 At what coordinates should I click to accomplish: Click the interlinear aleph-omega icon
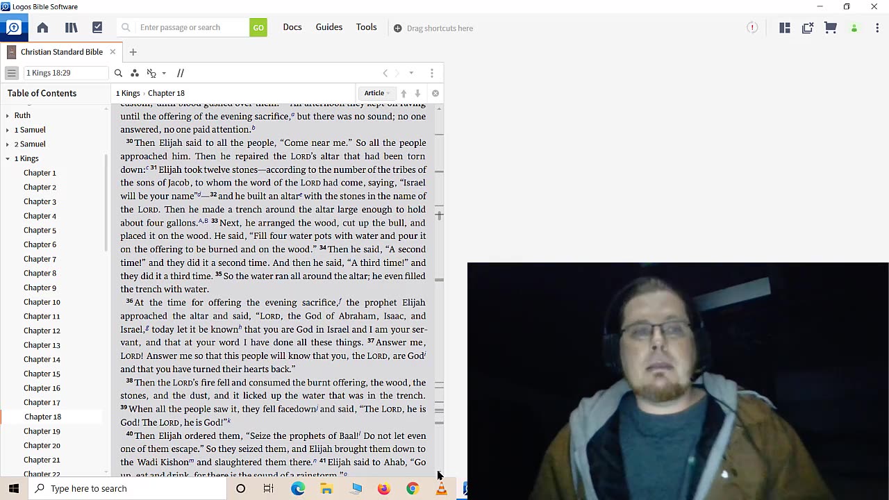151,73
